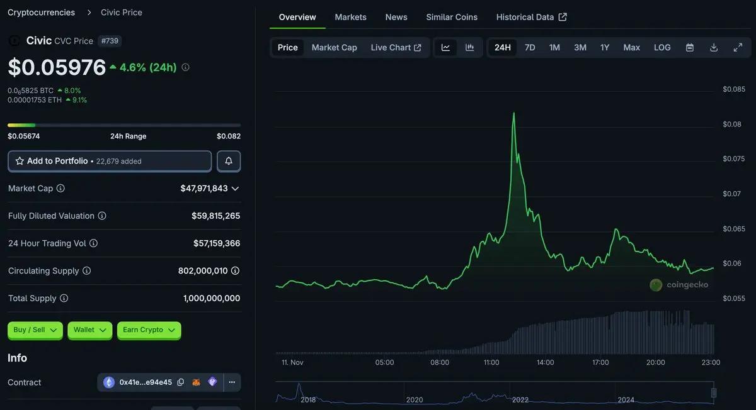Click the star icon in Add to Portfolio

20,161
